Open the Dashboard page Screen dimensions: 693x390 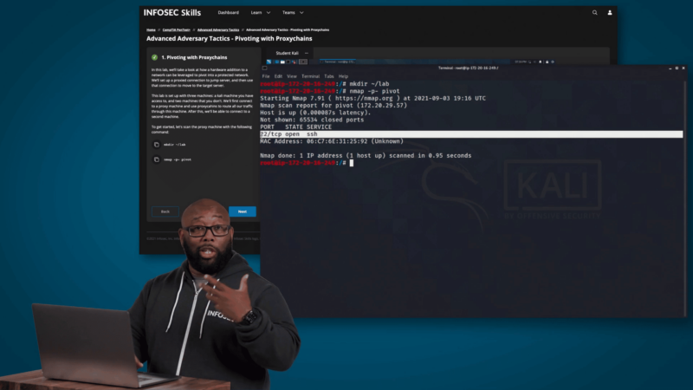tap(228, 13)
